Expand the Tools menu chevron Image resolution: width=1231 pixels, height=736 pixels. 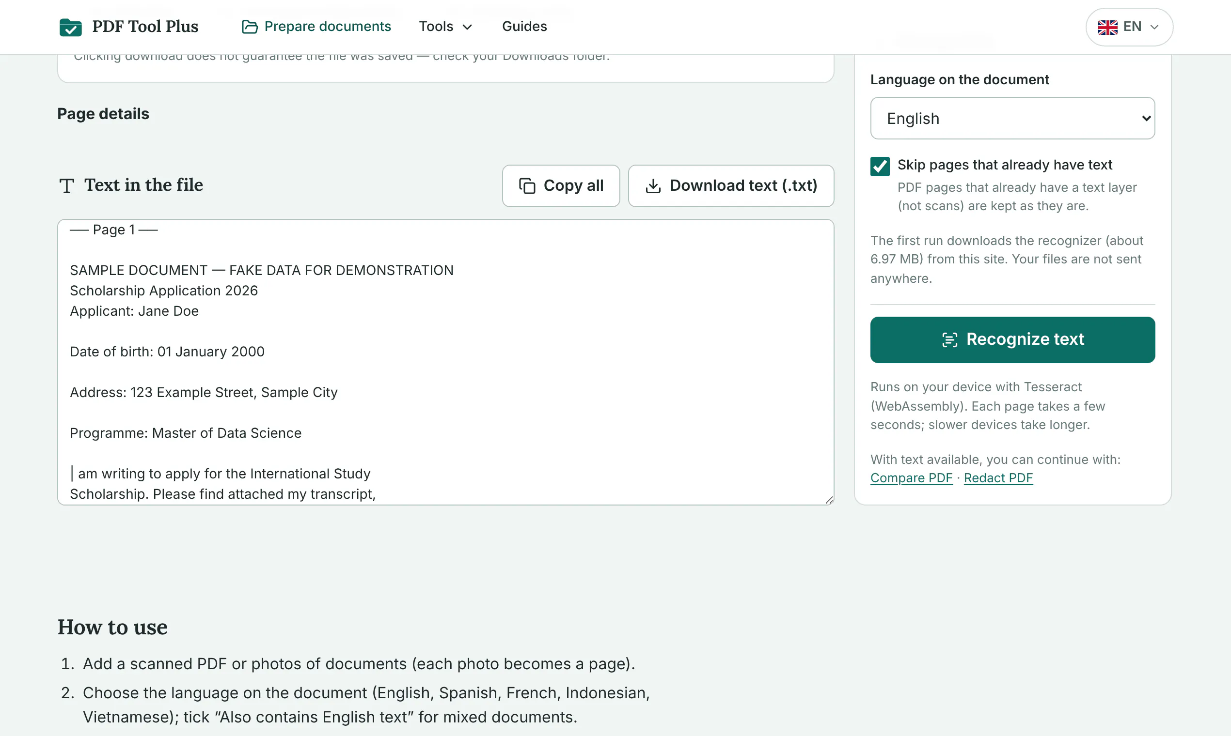467,27
